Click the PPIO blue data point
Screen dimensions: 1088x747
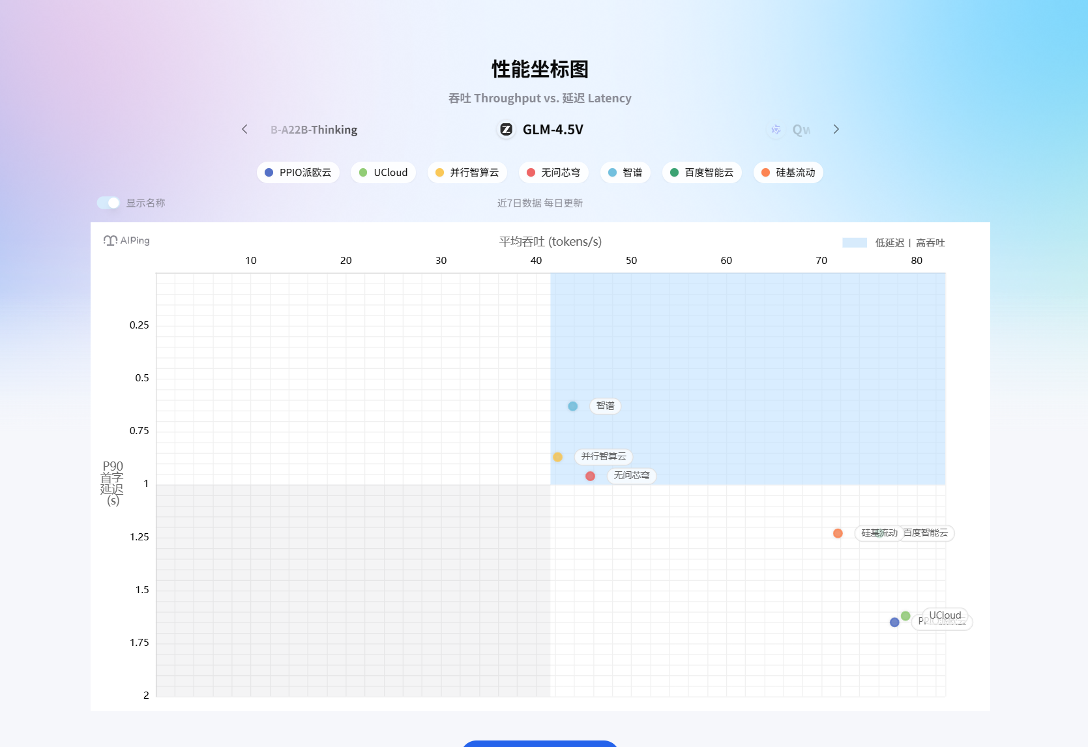pos(894,622)
